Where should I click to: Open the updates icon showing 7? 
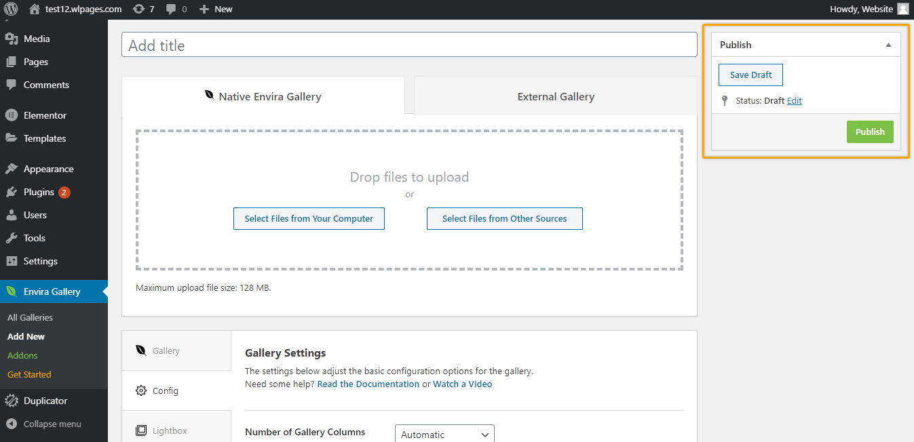pos(138,9)
